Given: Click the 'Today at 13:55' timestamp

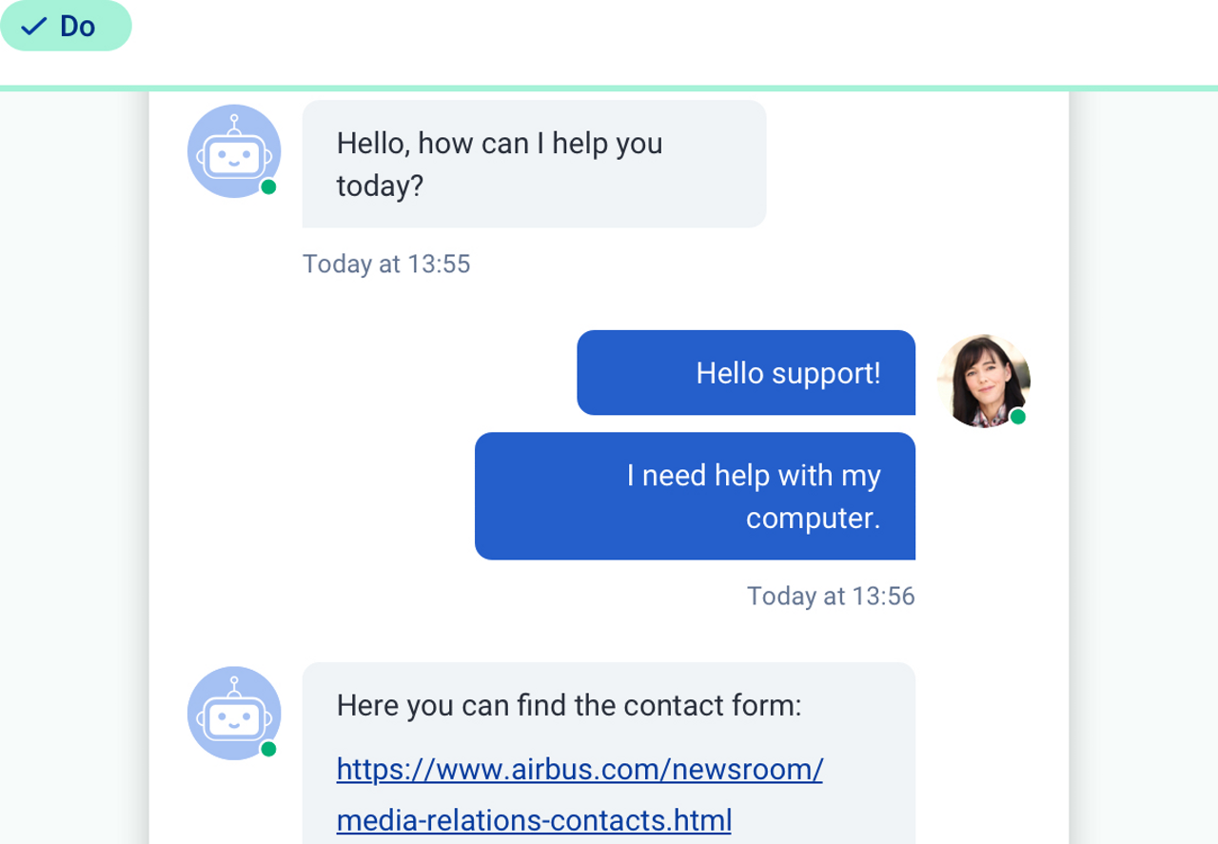Looking at the screenshot, I should pos(386,265).
